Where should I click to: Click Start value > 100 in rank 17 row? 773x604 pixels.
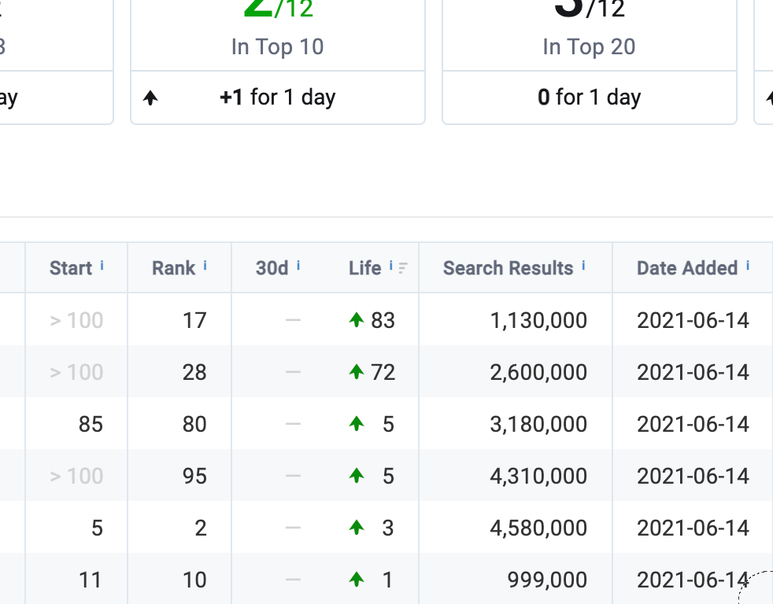click(76, 321)
